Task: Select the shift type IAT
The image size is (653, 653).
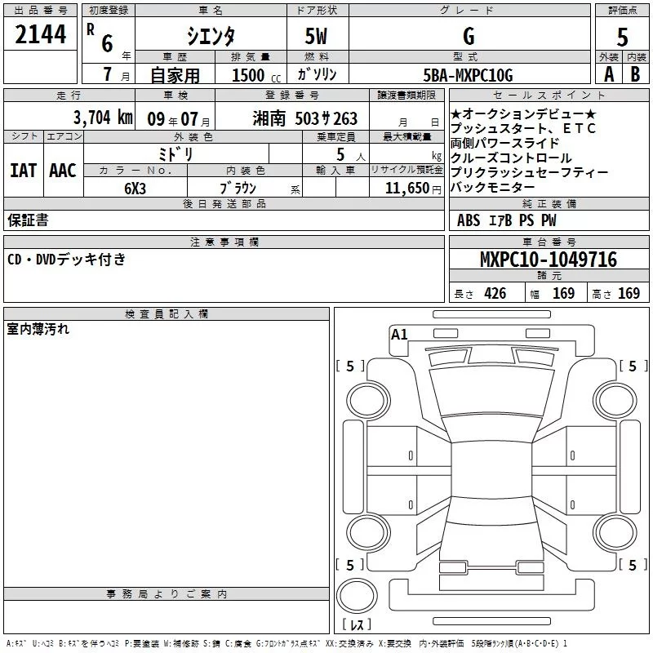Action: point(24,171)
